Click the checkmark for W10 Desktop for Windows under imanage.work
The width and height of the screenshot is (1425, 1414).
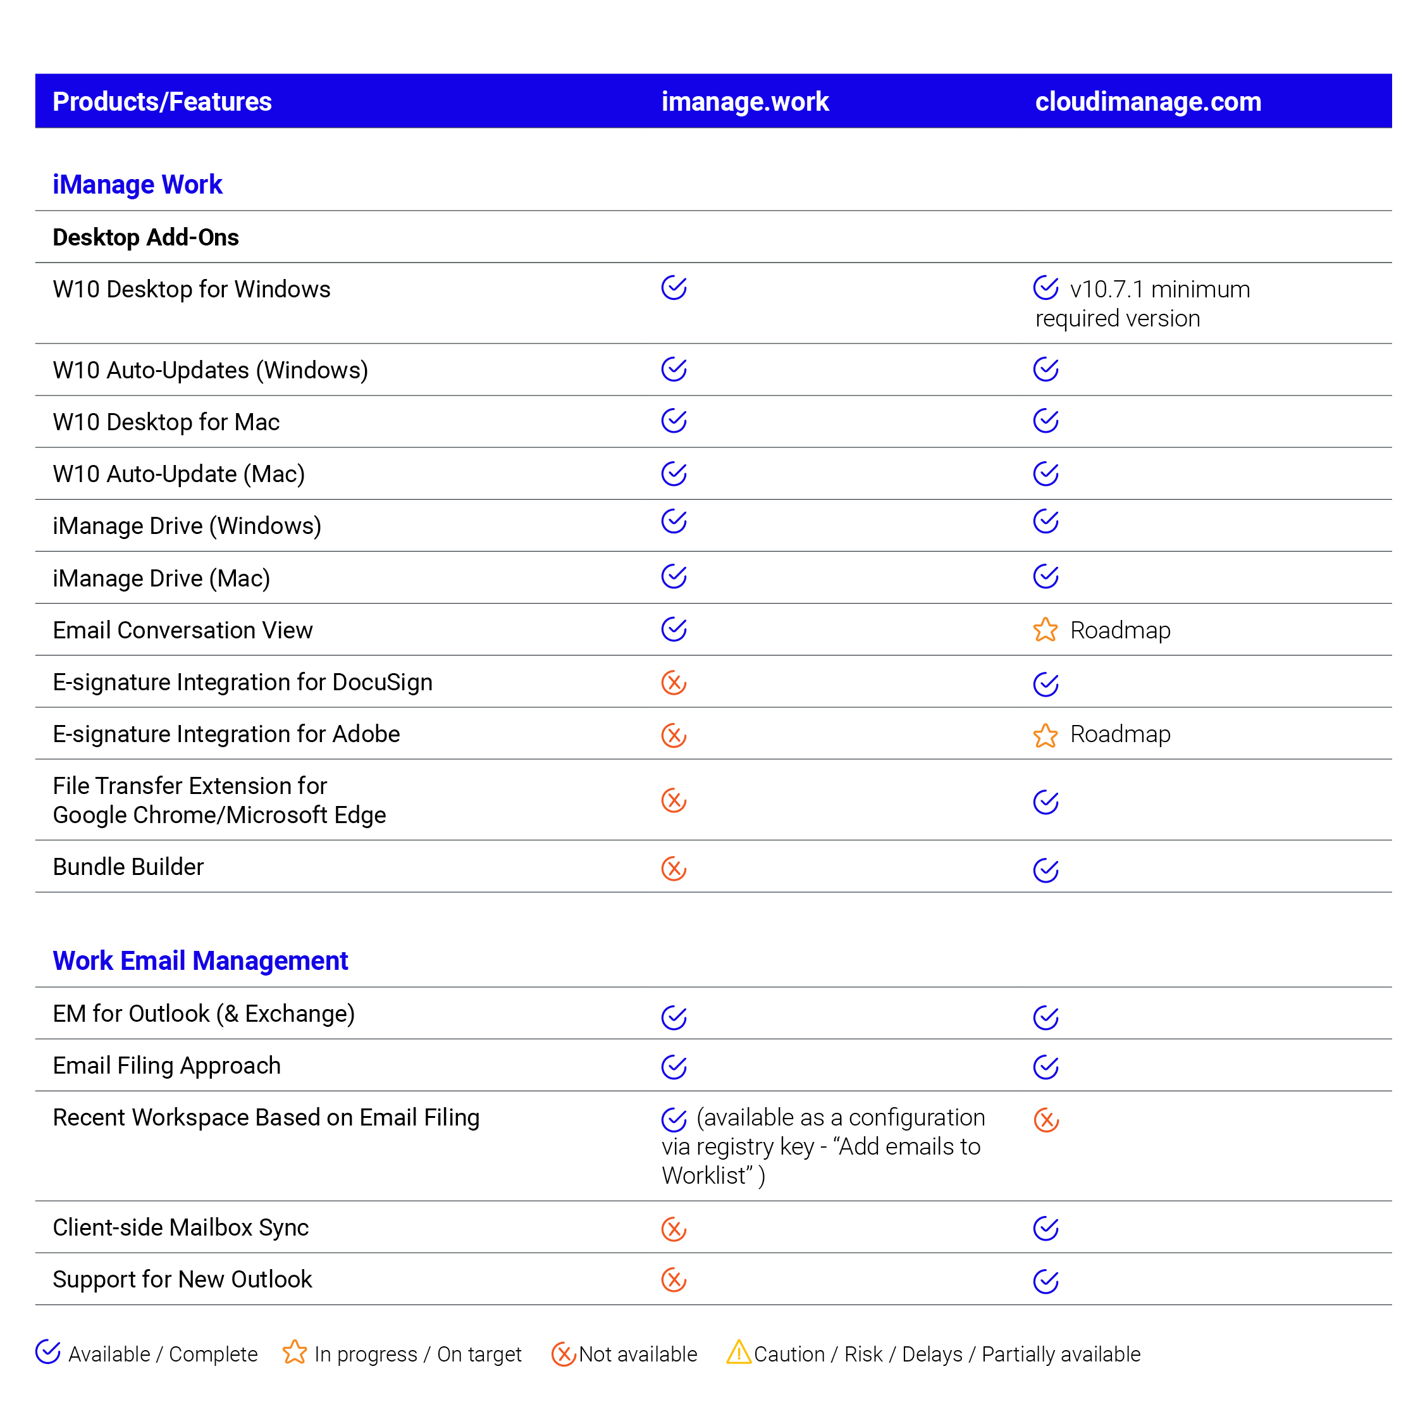(x=674, y=288)
